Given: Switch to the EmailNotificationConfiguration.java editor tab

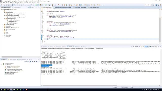Looking at the screenshot, I should coord(63,8).
